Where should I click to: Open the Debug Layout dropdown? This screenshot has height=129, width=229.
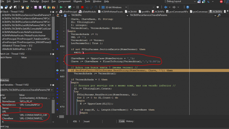point(195,2)
